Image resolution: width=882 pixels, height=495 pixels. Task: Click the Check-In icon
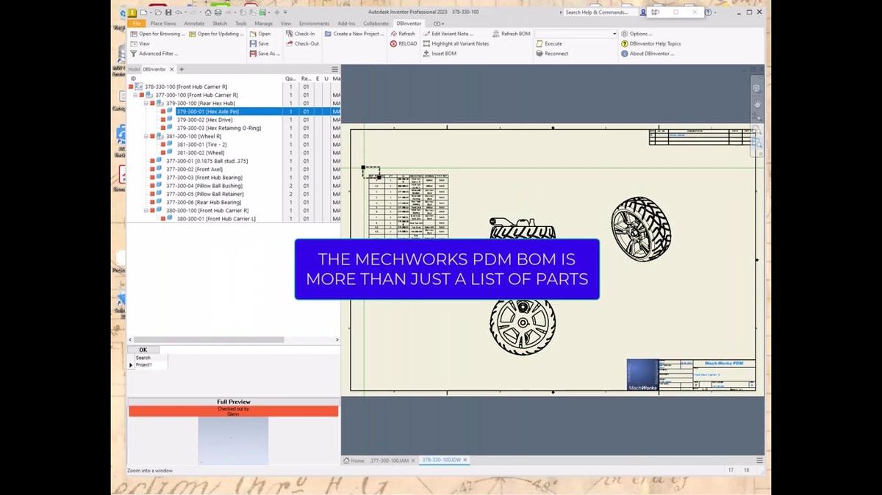coord(290,34)
